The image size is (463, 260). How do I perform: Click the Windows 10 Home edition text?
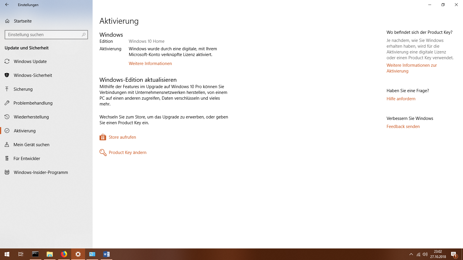(146, 41)
